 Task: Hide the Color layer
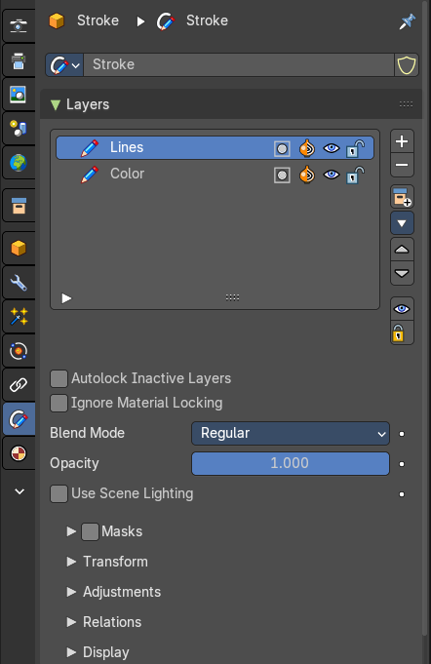(x=332, y=175)
